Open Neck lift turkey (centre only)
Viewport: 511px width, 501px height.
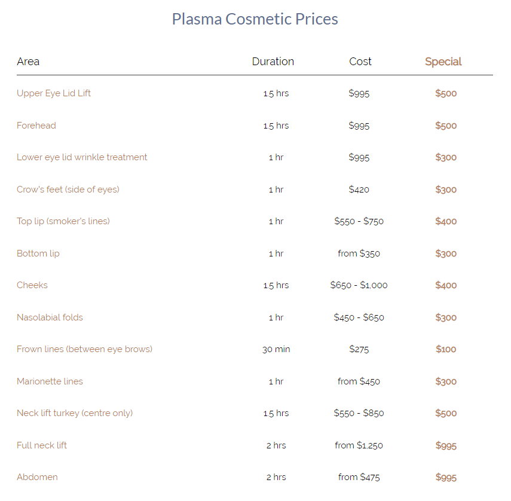(75, 413)
